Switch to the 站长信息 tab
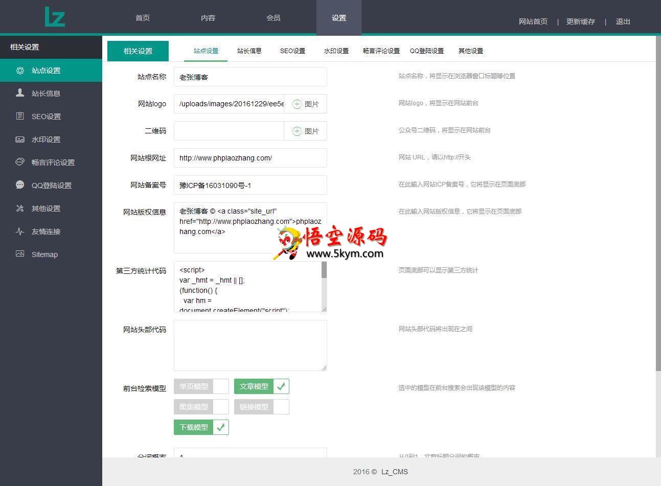This screenshot has width=661, height=486. click(249, 51)
